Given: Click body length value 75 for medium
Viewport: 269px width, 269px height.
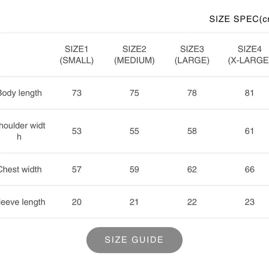Looking at the screenshot, I should (134, 93).
